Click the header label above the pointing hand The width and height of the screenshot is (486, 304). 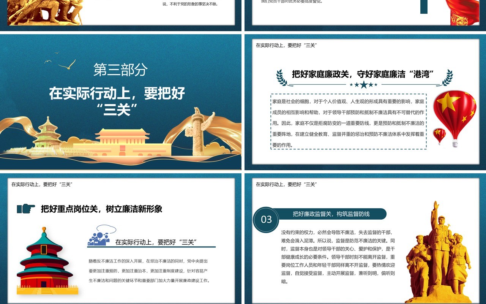coord(42,184)
